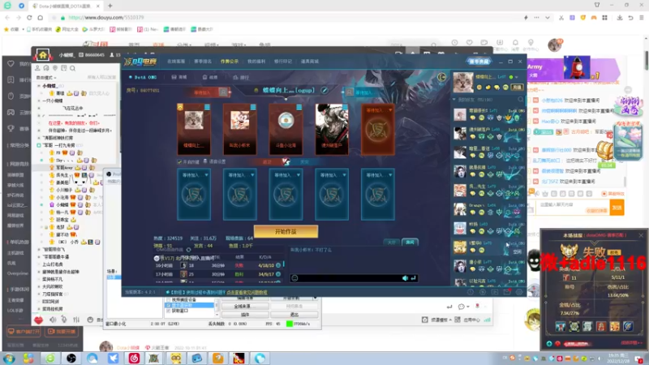Viewport: 649px width, 365px height.
Task: Open the settings gear in the platform's bottom bar
Action: pyautogui.click(x=519, y=292)
